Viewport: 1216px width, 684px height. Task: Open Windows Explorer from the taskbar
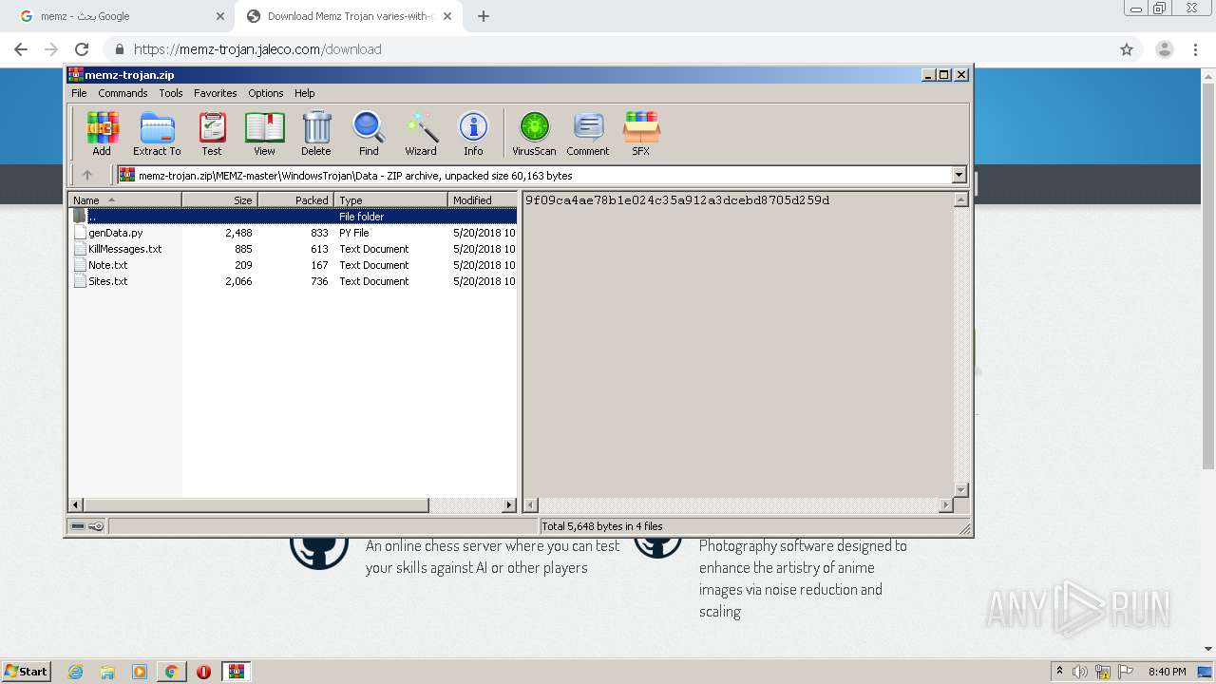point(107,672)
